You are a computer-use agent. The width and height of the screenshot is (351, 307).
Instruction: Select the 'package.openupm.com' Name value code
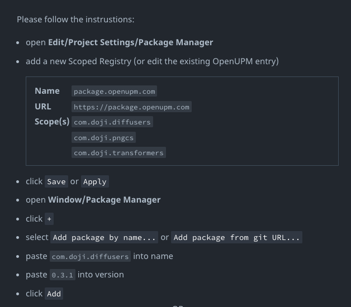coord(114,91)
